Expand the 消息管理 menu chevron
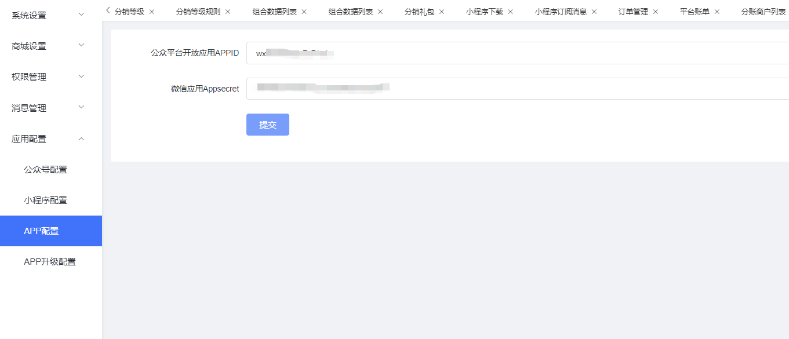Image resolution: width=789 pixels, height=339 pixels. (82, 107)
